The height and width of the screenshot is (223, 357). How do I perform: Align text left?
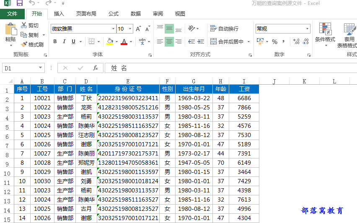(x=160, y=41)
